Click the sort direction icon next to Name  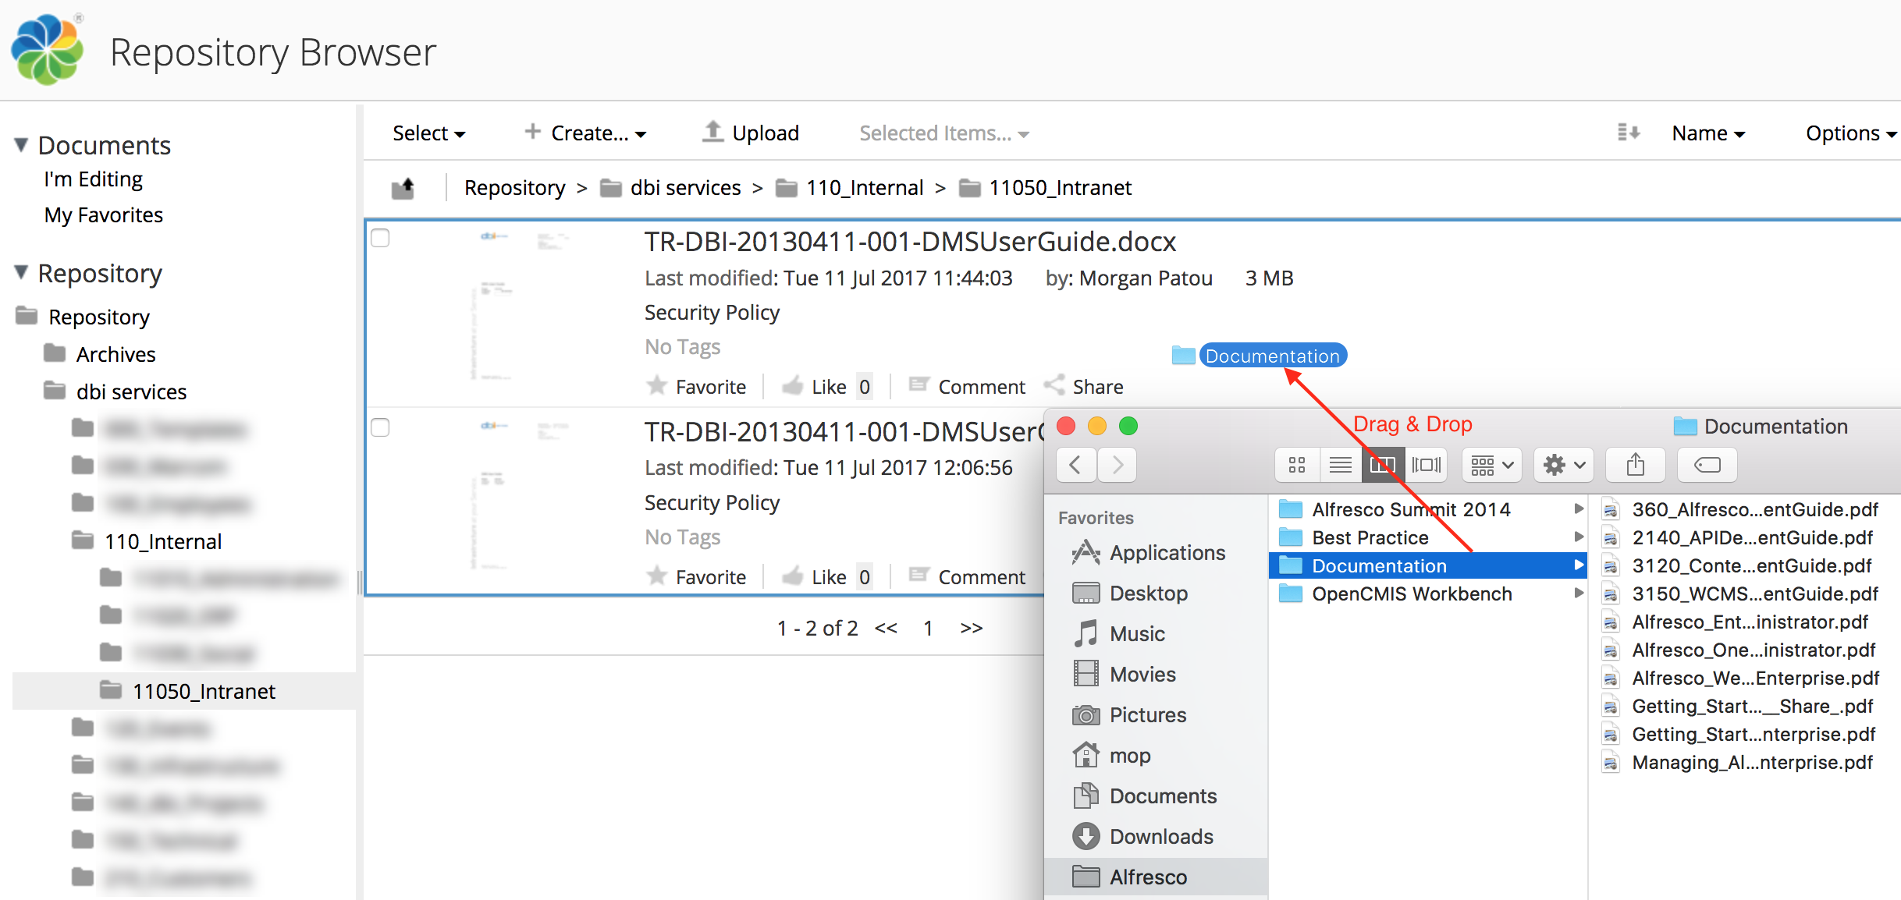point(1628,133)
